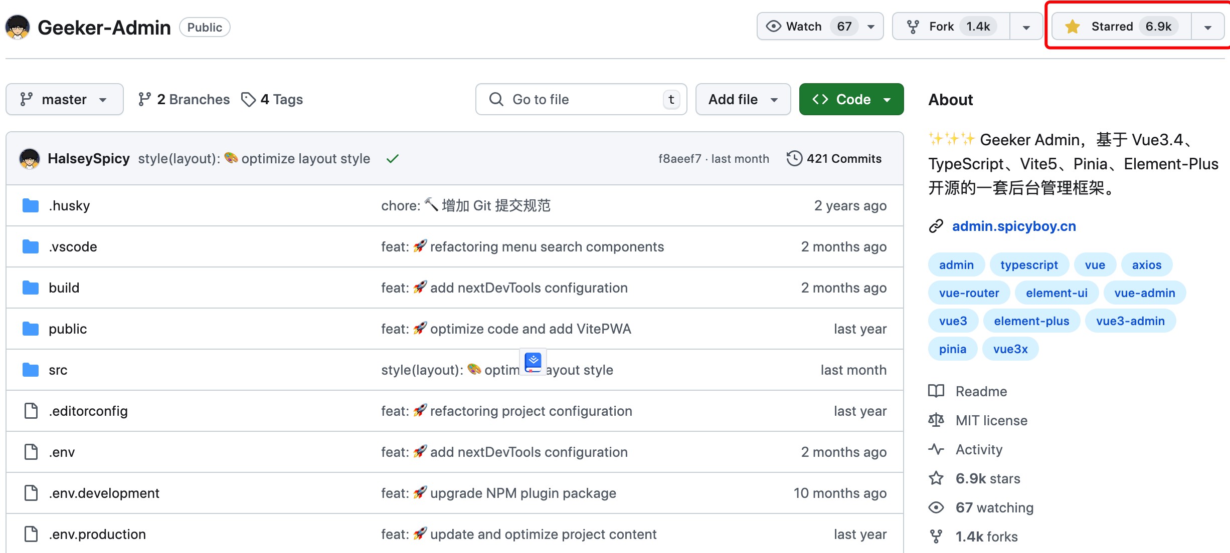This screenshot has height=553, width=1230.
Task: View the 421 Commits history
Action: click(x=834, y=159)
